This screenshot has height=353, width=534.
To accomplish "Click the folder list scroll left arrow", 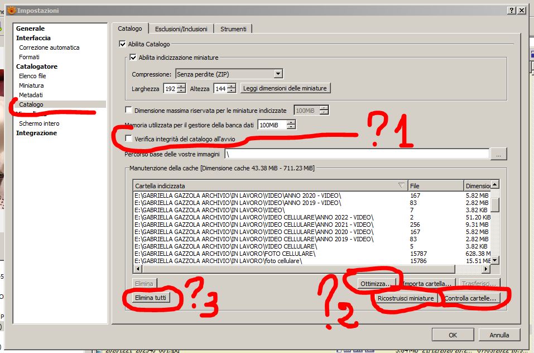I will [x=138, y=269].
